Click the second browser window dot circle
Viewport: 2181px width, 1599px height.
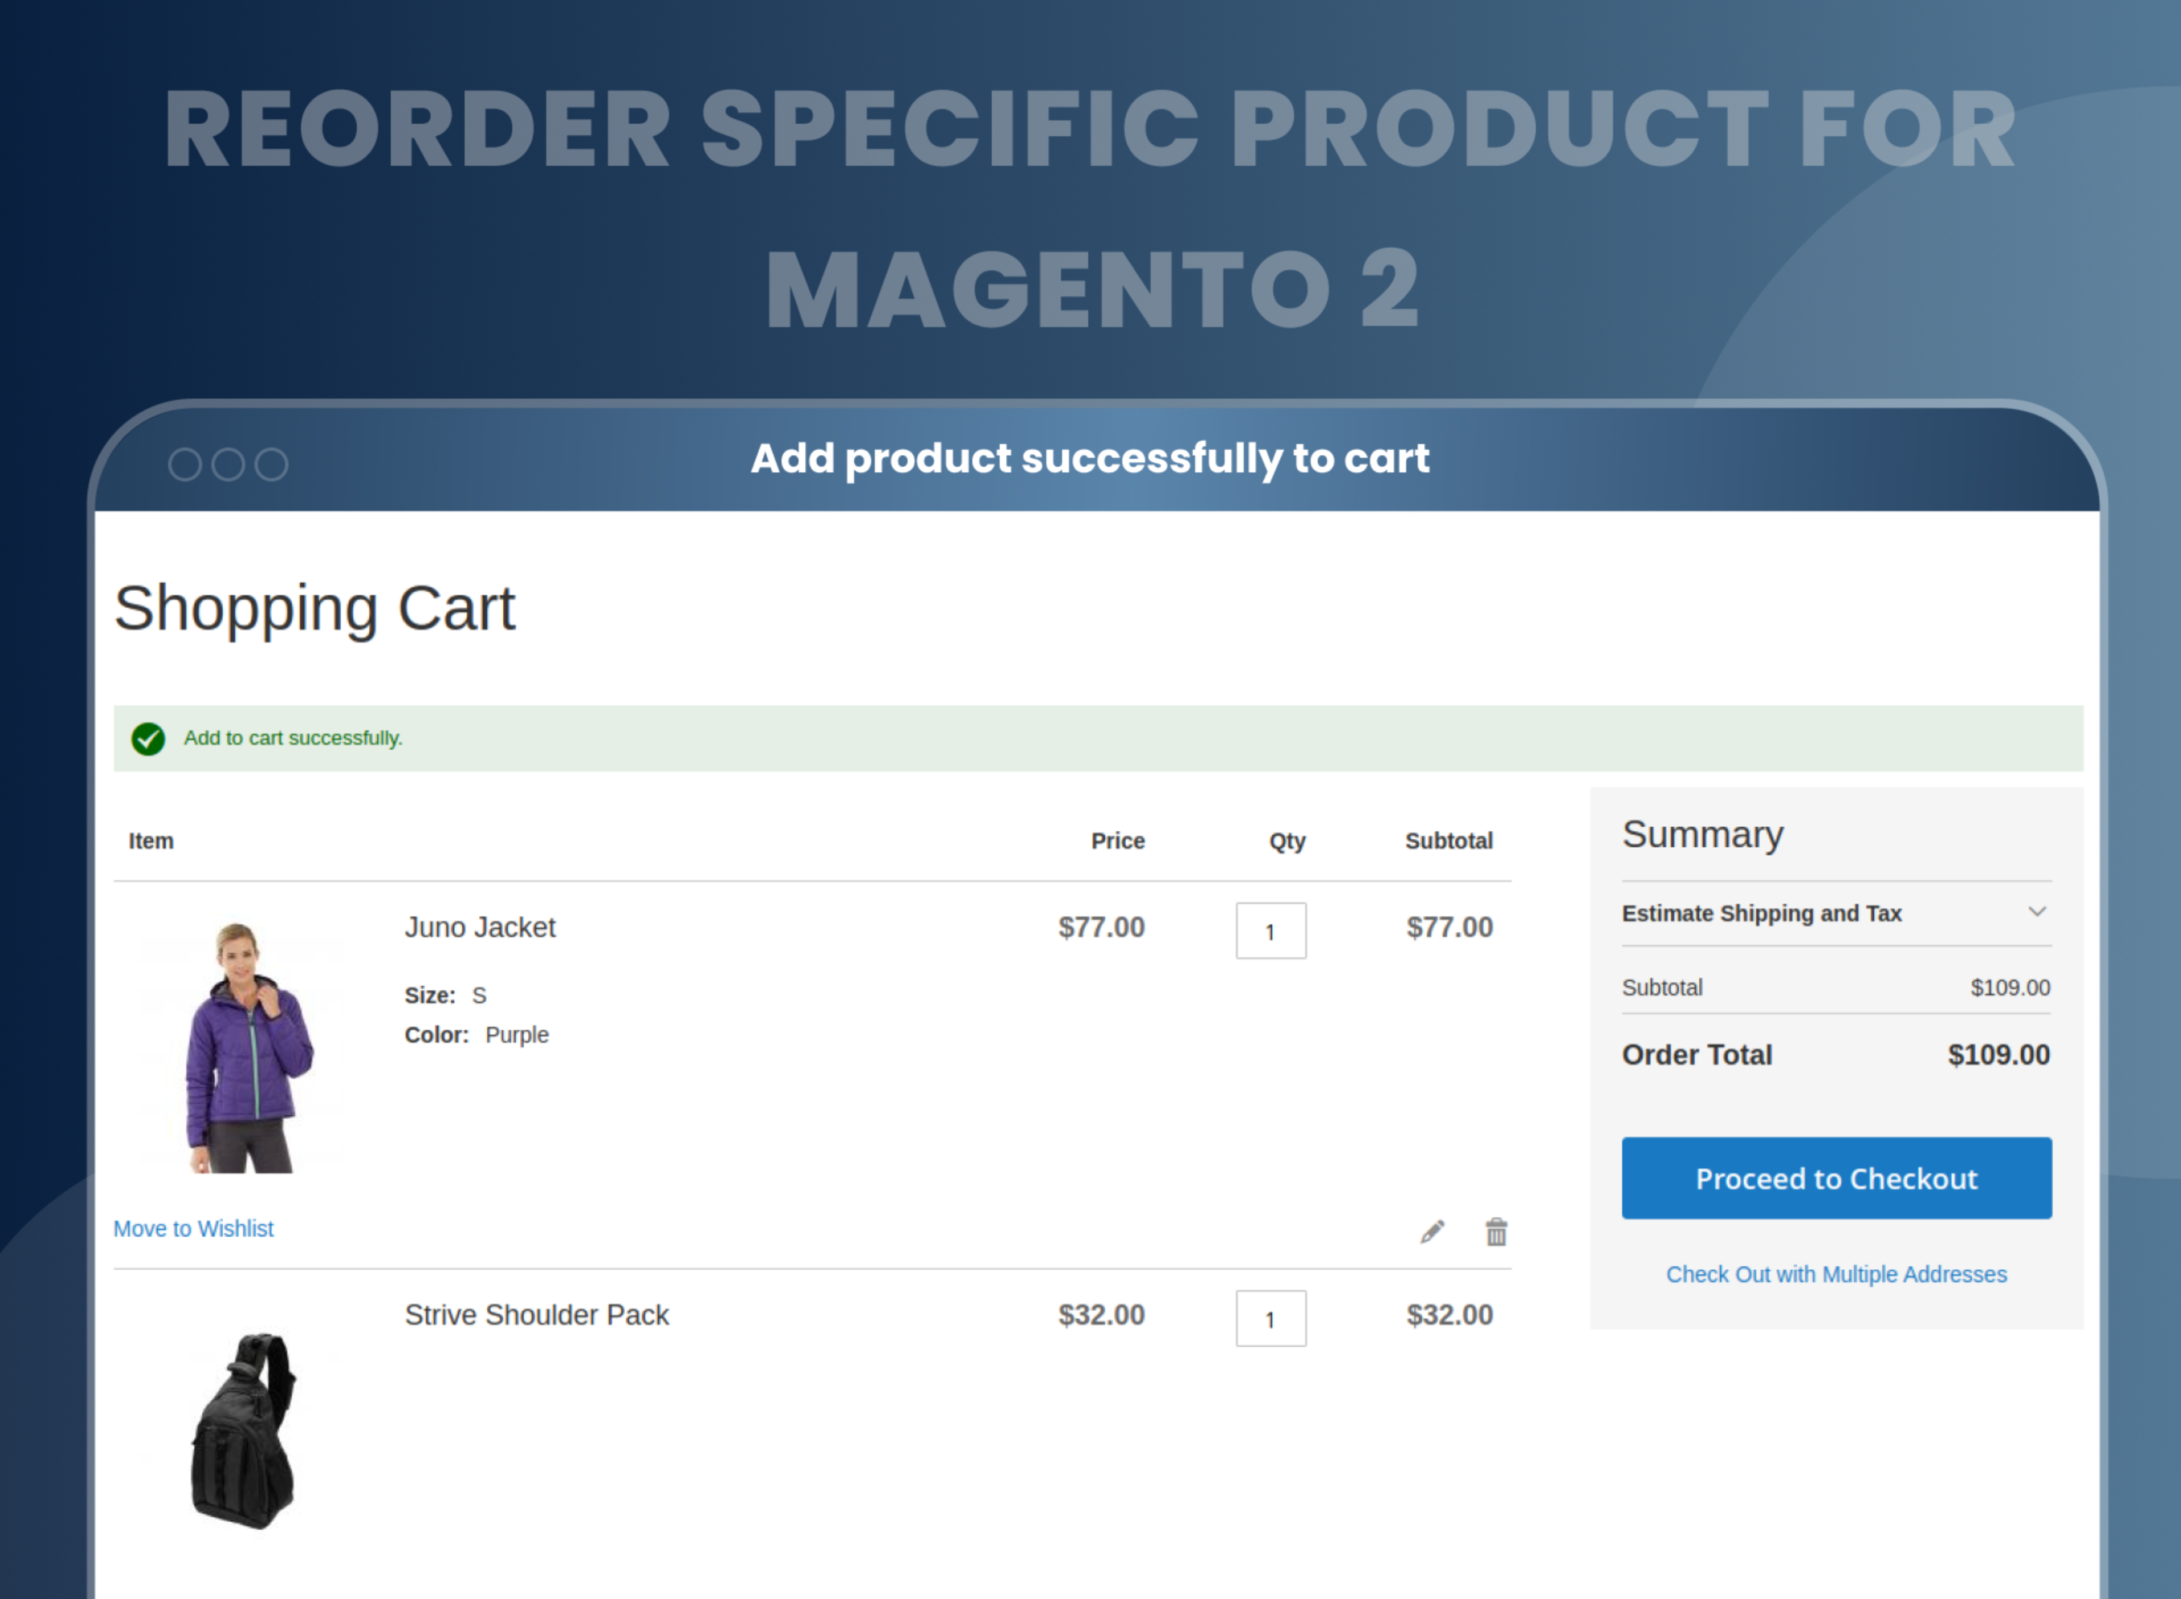pos(228,464)
